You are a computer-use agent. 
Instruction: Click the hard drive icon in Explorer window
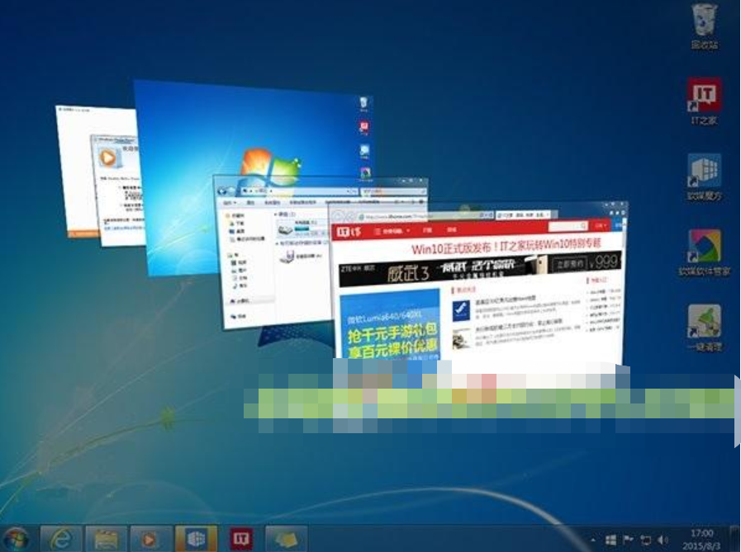[285, 230]
